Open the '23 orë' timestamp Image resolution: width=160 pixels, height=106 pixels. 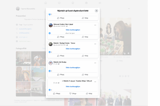click(55, 64)
